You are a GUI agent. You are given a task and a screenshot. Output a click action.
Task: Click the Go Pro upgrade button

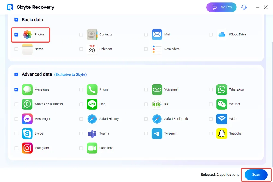point(221,7)
